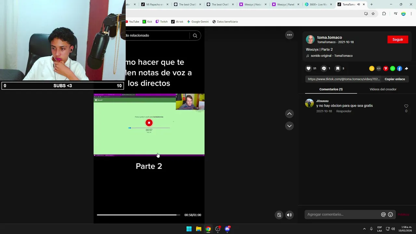Switch to Videos del creador tab
Viewport: 416px width, 234px height.
tap(383, 89)
